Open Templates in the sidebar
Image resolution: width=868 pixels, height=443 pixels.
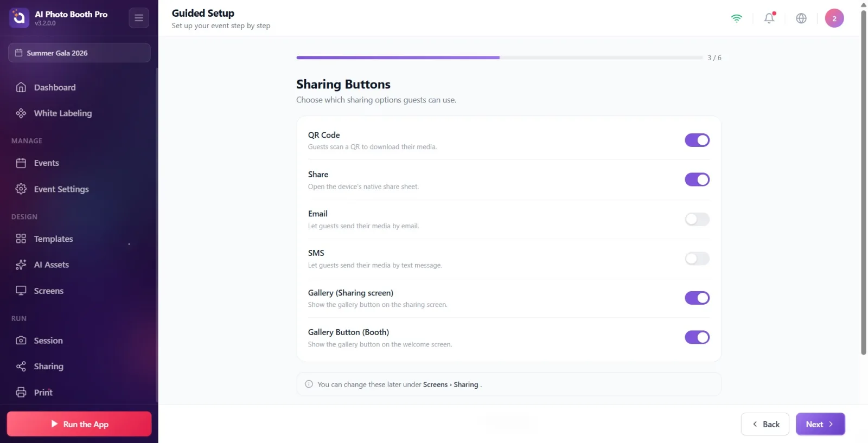79,239
